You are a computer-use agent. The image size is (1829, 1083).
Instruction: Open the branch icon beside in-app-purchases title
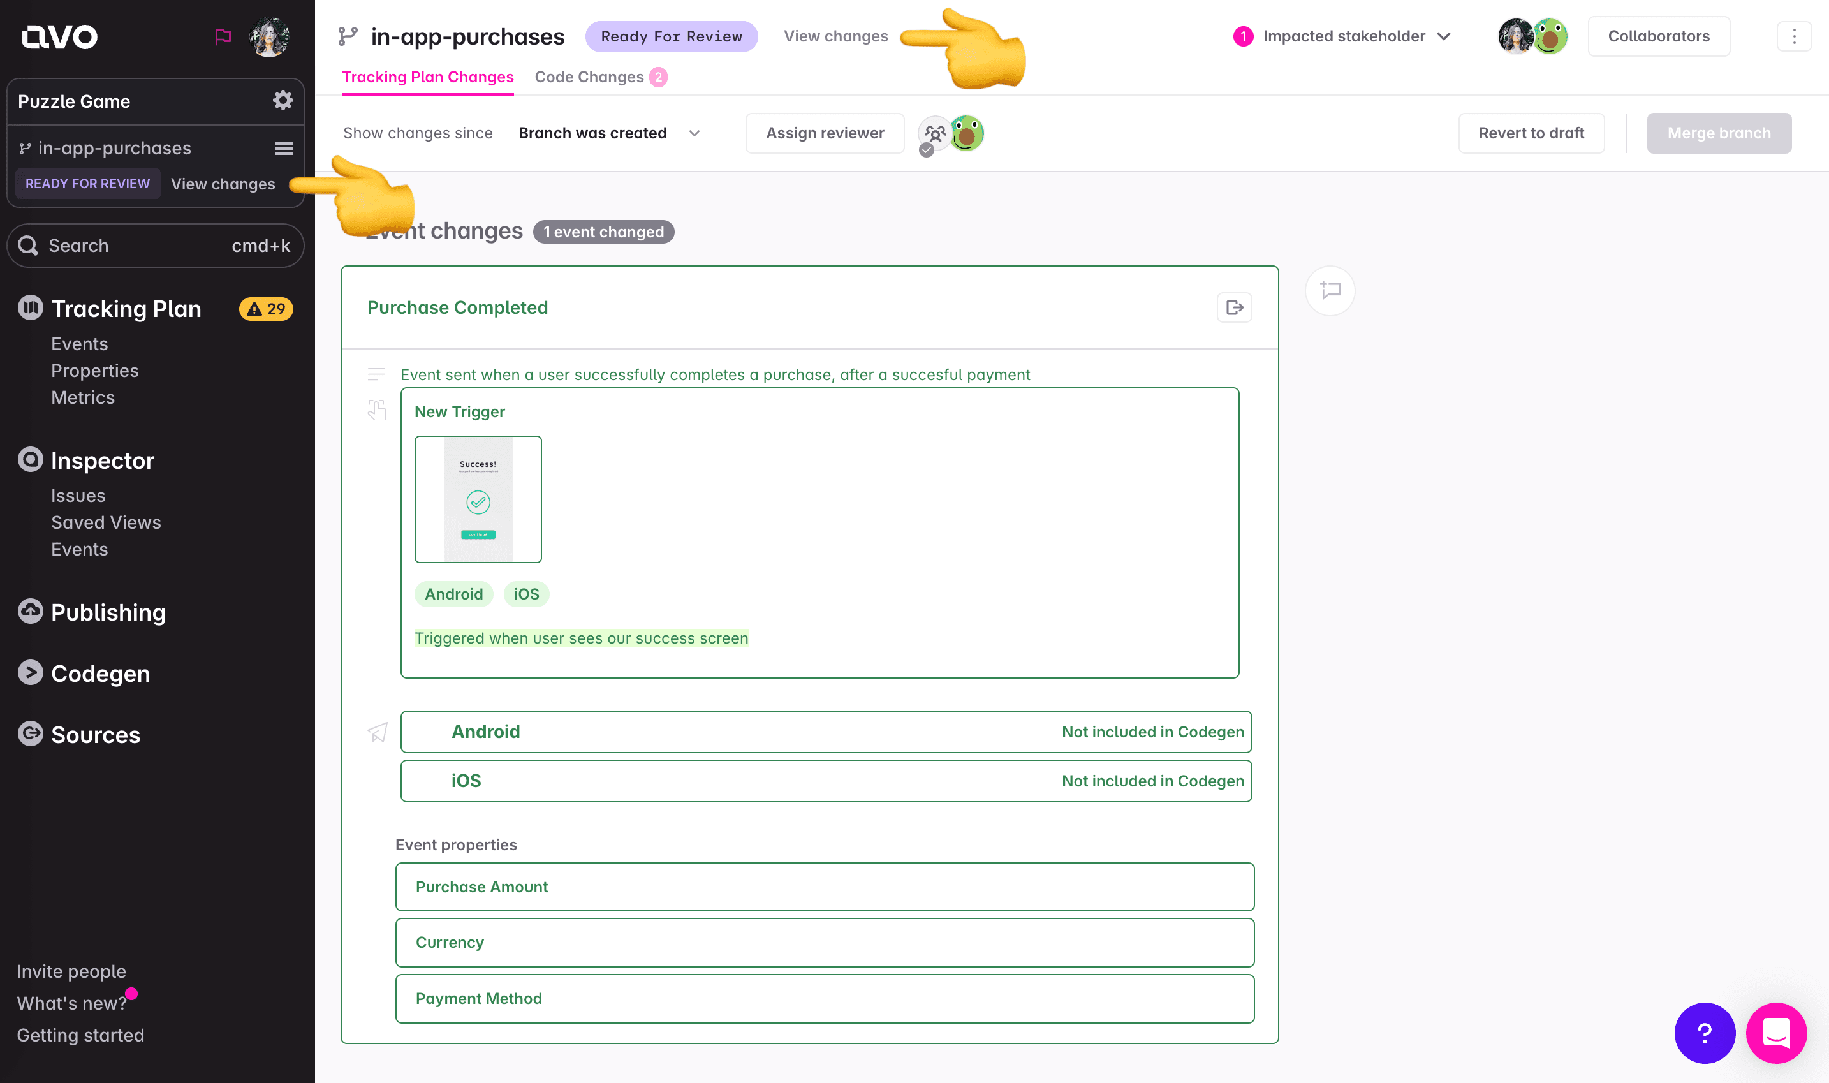348,35
